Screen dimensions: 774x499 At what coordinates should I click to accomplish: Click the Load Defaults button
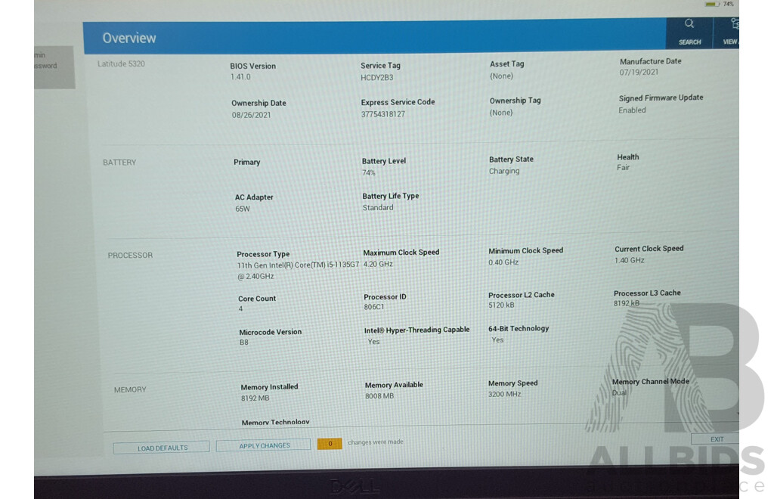pos(162,448)
